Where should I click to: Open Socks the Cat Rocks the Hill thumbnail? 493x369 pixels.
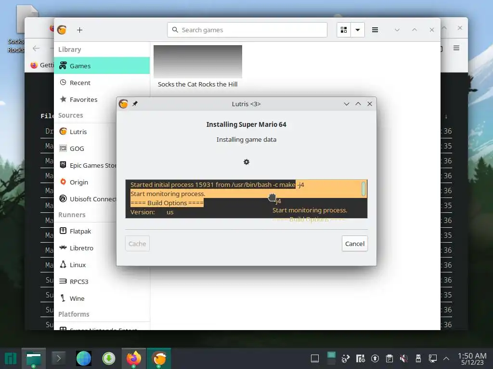(198, 61)
